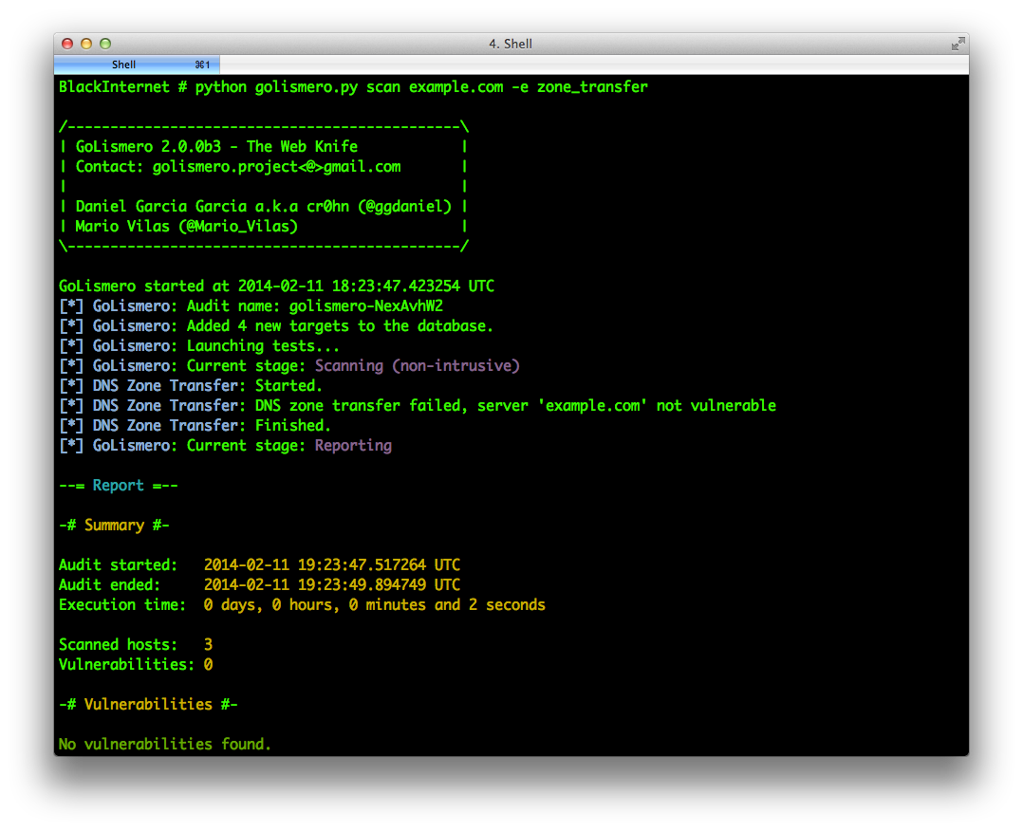Click the '--= Report =--' heading
This screenshot has width=1023, height=831.
tap(118, 486)
